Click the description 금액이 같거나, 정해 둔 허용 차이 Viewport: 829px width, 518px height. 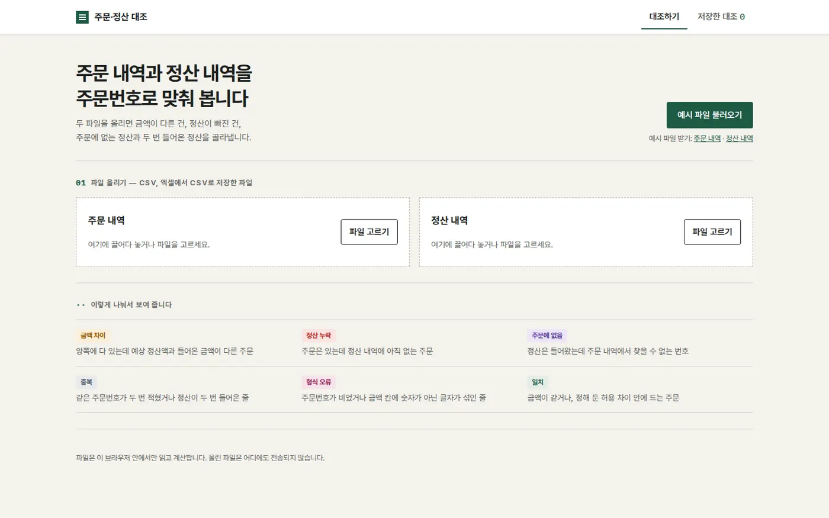tap(603, 398)
